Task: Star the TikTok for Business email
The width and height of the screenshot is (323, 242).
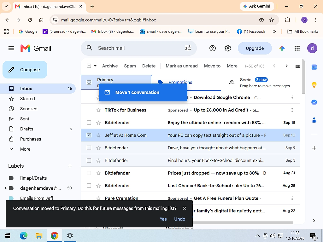Action: click(98, 110)
